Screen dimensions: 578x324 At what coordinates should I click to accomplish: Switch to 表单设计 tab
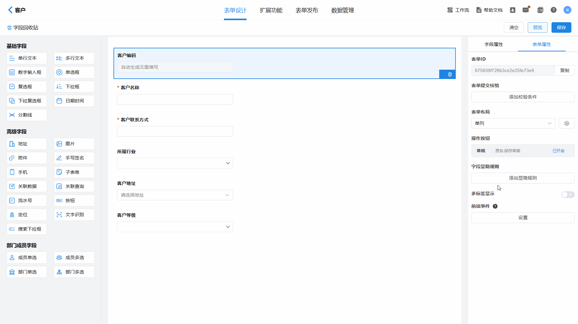point(235,11)
